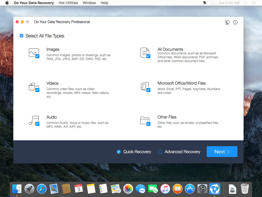
Task: Open the Do Your Data Recovery menu
Action: click(34, 3)
